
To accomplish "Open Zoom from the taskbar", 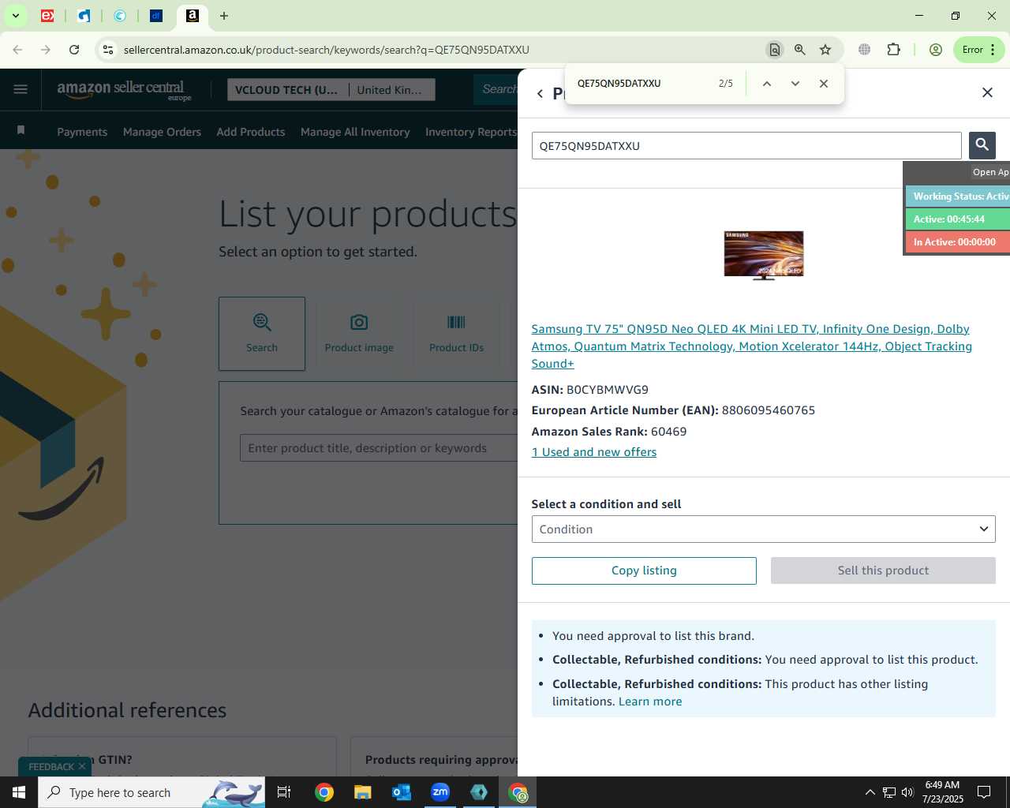I will 440,792.
